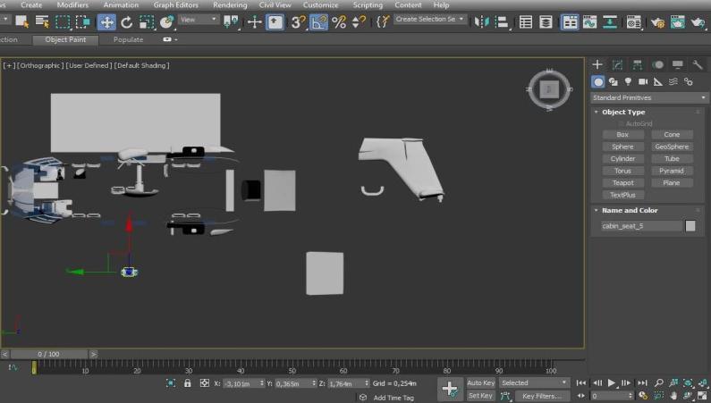Open Material Editor

633,21
